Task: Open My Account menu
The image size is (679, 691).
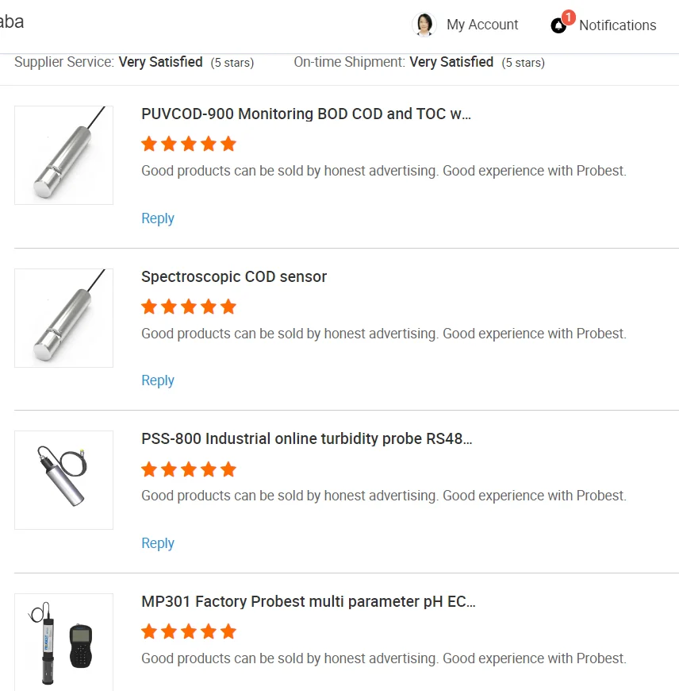Action: [482, 25]
